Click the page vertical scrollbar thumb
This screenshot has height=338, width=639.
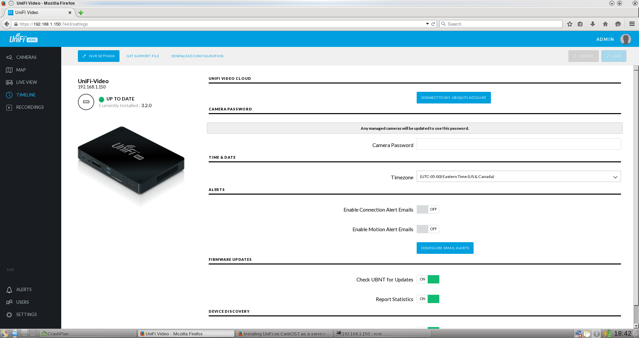pyautogui.click(x=636, y=188)
